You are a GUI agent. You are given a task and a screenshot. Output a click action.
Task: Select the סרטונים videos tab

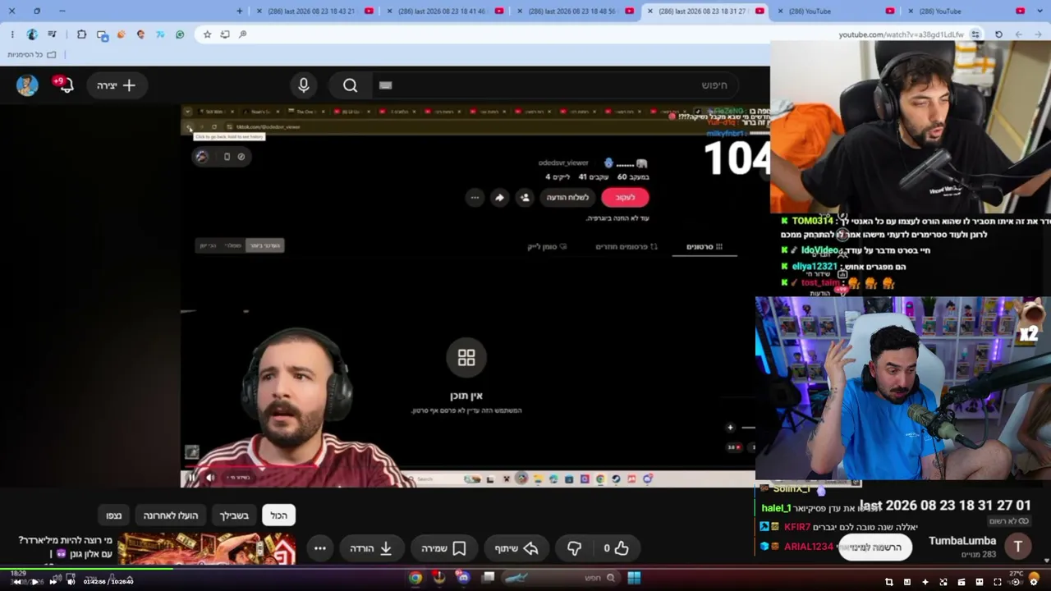(x=704, y=246)
